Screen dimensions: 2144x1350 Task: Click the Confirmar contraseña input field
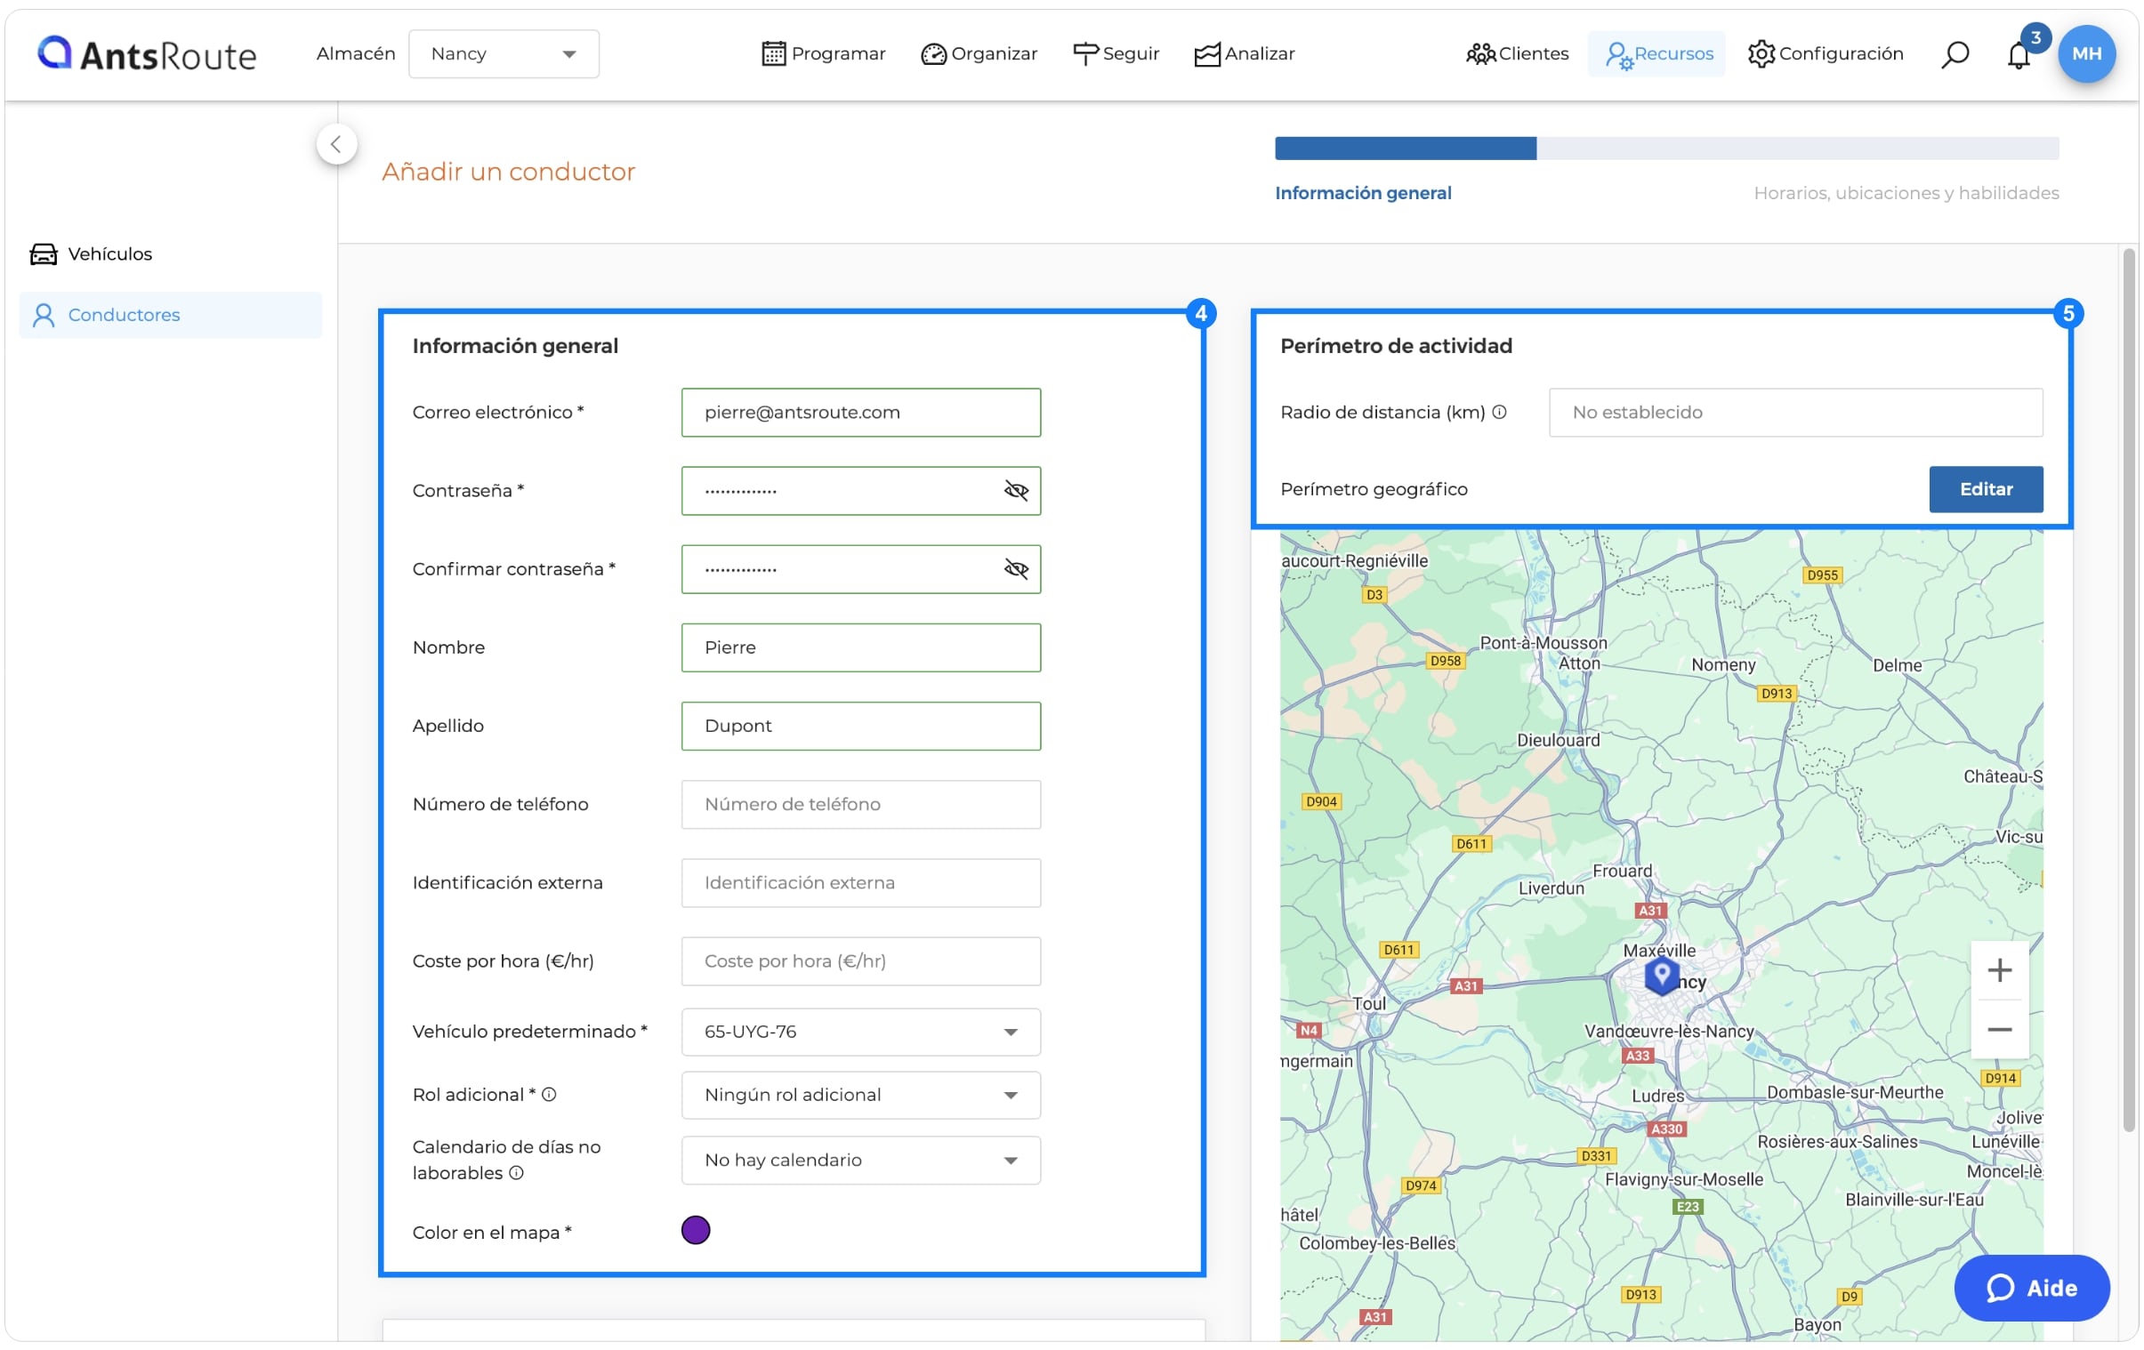[x=861, y=568]
